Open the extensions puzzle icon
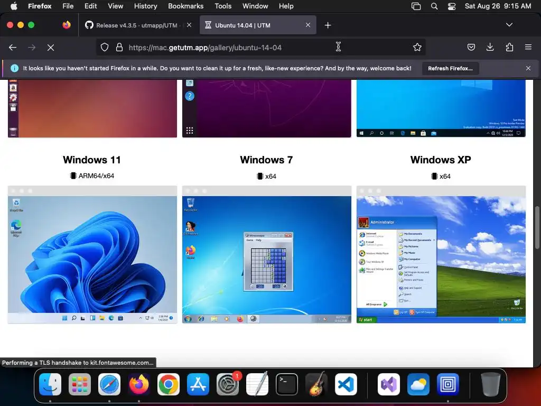The width and height of the screenshot is (541, 406). [509, 47]
